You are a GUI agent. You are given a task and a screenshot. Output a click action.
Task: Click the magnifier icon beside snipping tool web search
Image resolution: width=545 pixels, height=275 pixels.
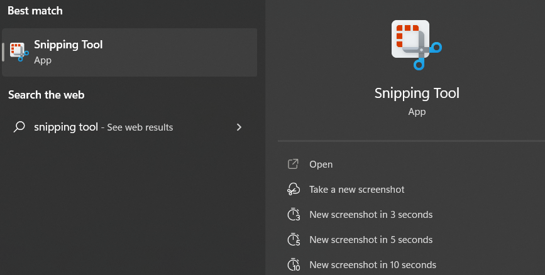[x=19, y=127]
